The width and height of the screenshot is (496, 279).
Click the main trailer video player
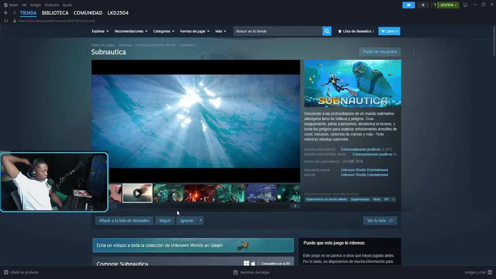click(196, 121)
